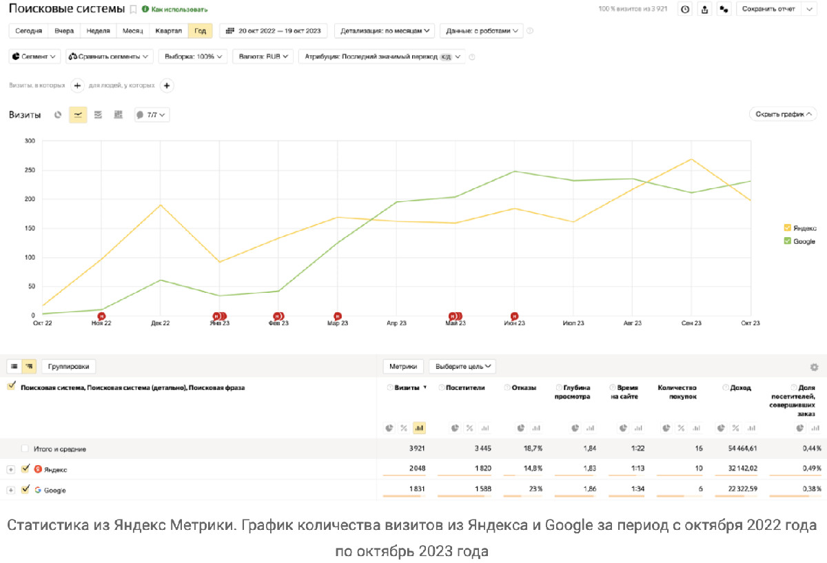Image resolution: width=827 pixels, height=563 pixels.
Task: Select the stacked area chart icon
Action: [98, 115]
